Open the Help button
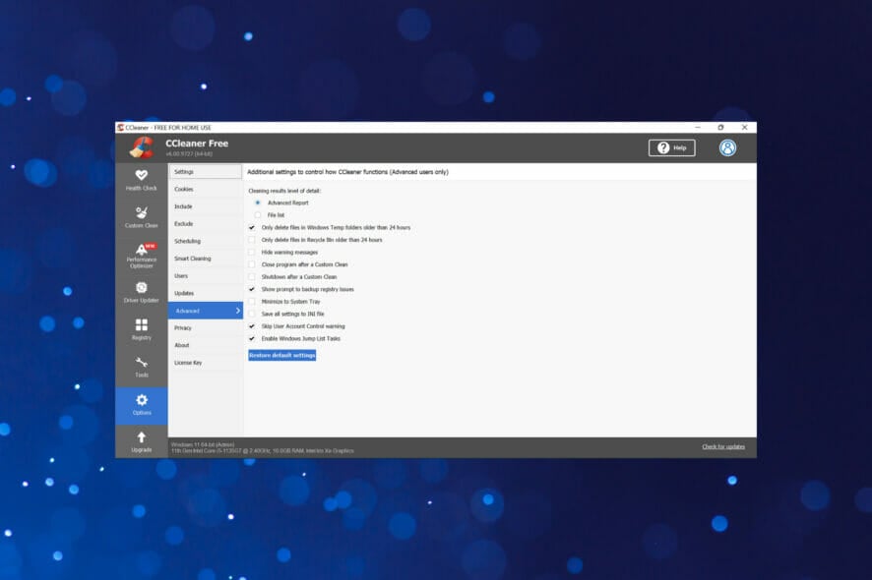Viewport: 872px width, 580px height. [670, 147]
